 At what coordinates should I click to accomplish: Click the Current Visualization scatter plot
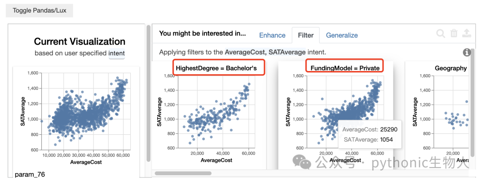click(76, 118)
